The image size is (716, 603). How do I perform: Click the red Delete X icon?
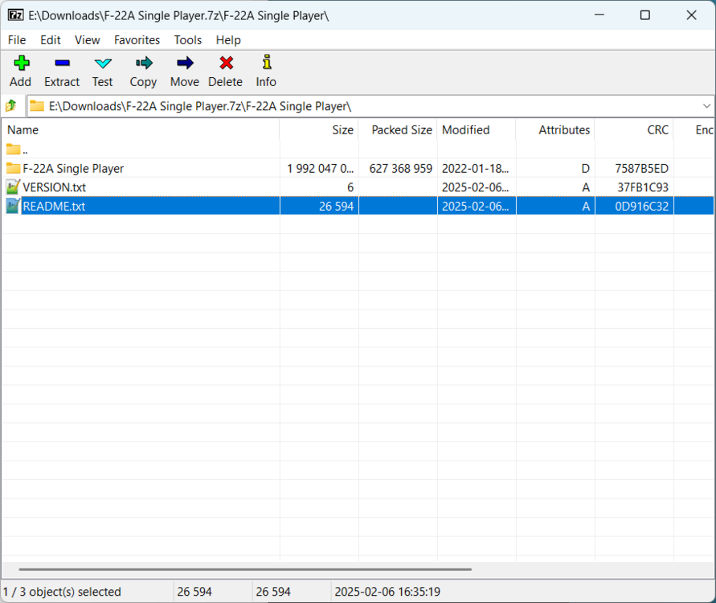pos(226,64)
